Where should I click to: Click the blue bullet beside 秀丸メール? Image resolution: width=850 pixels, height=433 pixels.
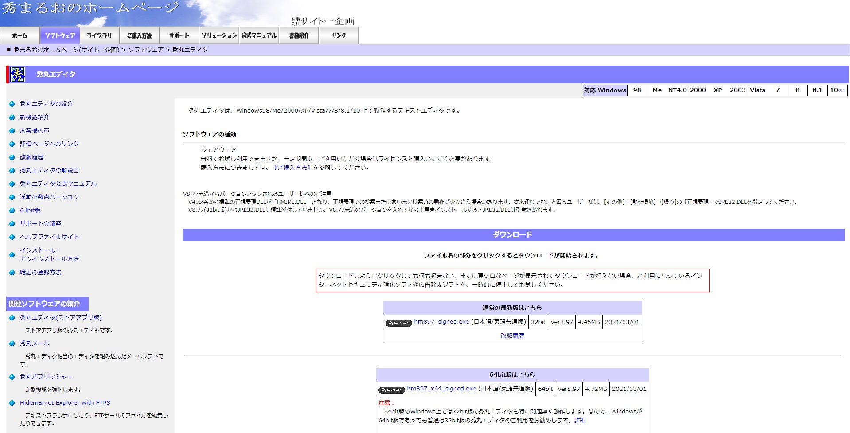12,343
